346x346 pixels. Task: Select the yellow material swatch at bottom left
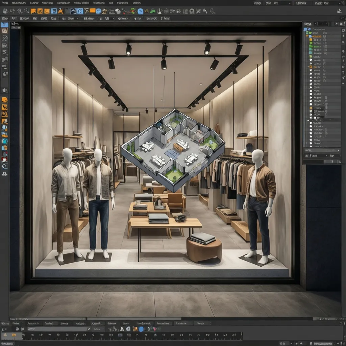coord(14,335)
